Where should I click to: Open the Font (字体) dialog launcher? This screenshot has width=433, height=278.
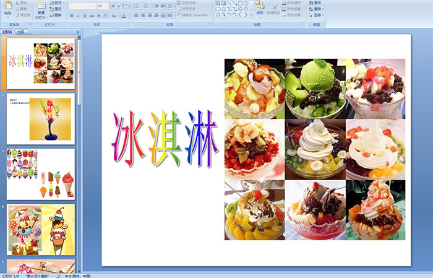click(129, 25)
